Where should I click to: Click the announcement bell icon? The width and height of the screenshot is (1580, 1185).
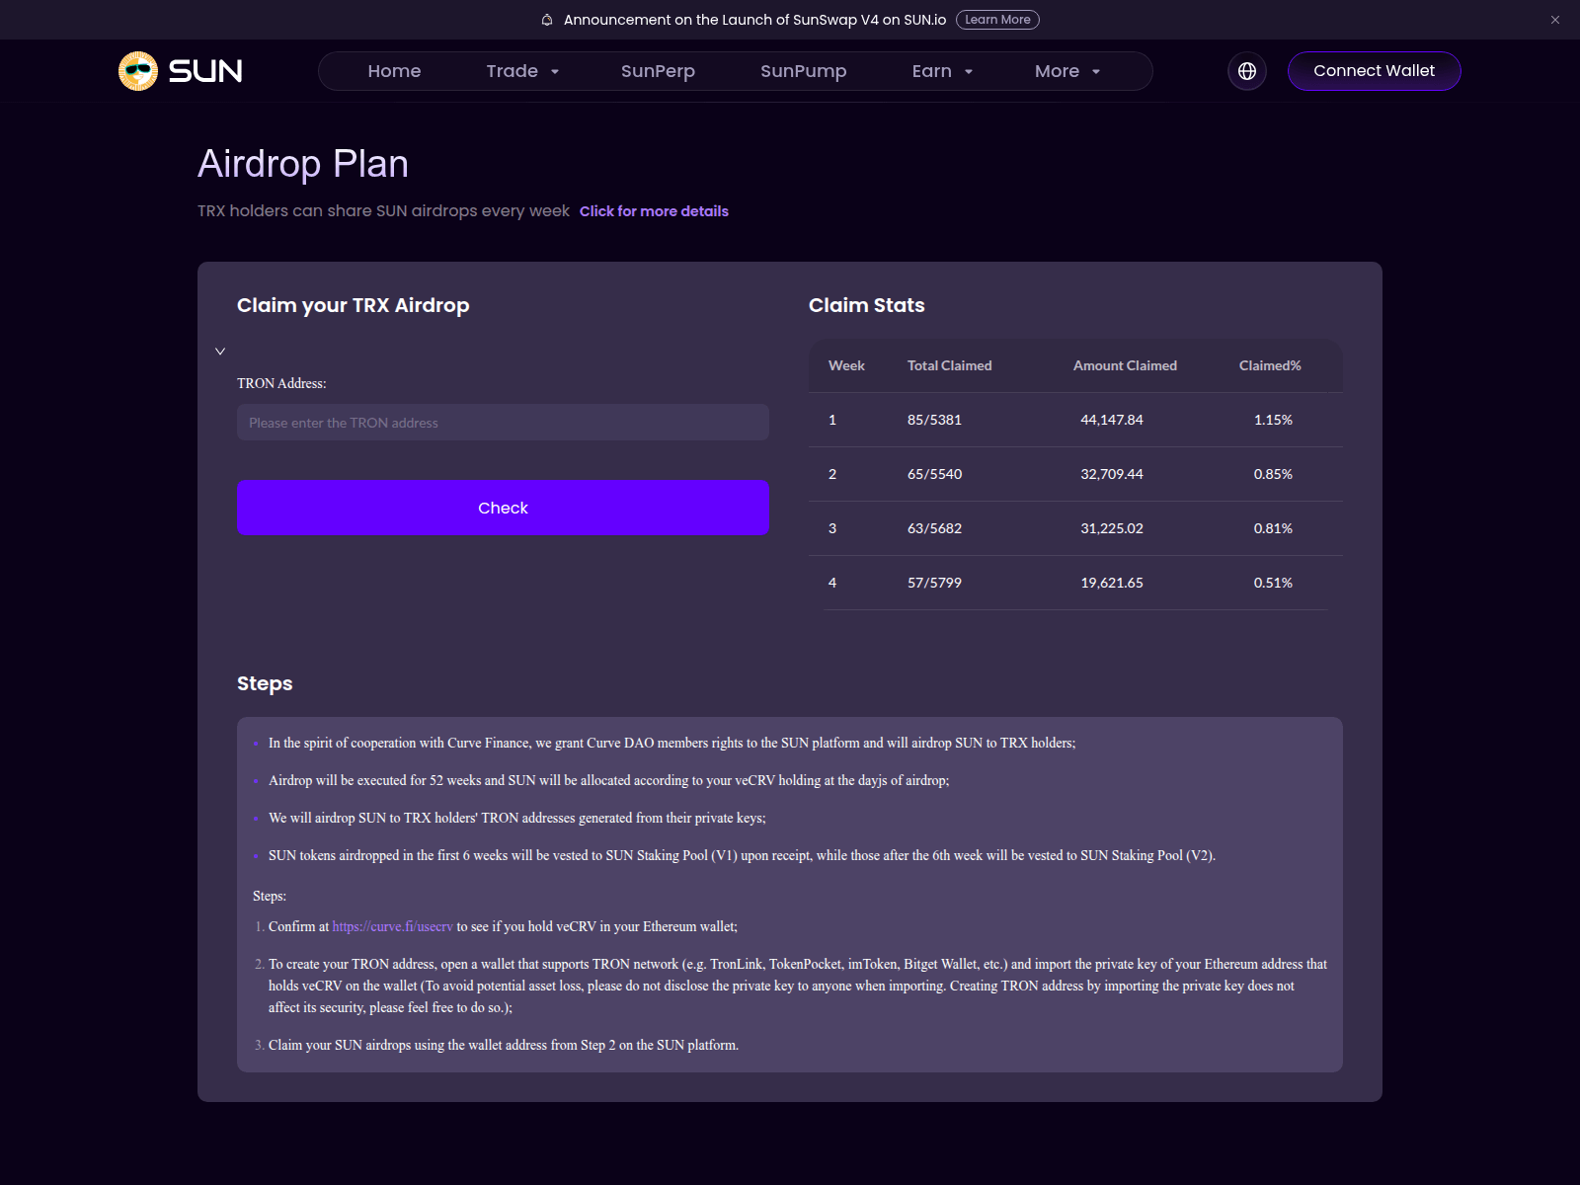click(547, 20)
